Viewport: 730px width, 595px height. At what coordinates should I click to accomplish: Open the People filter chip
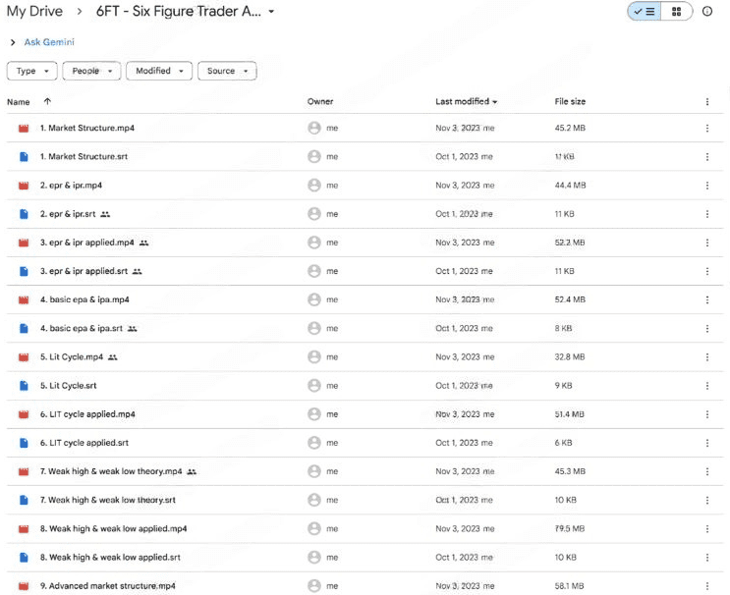point(91,71)
